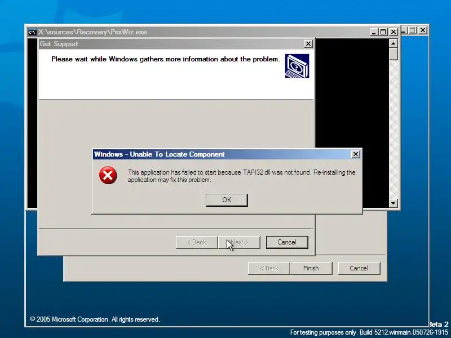451x338 pixels.
Task: Click the PssWiz.exe console title bar text
Action: [x=92, y=32]
